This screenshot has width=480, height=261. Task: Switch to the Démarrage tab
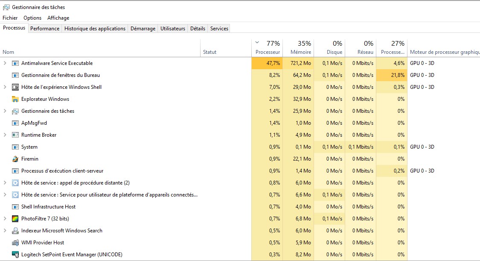pos(143,29)
